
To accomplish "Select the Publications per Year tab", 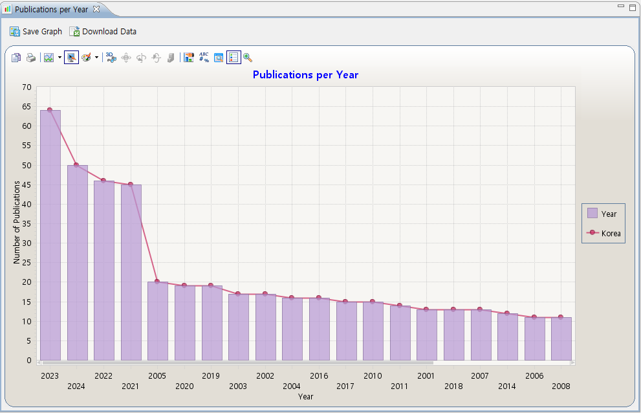I will coord(50,10).
